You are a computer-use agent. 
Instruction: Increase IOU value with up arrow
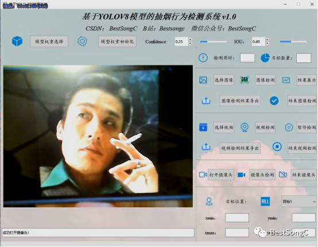[267, 40]
